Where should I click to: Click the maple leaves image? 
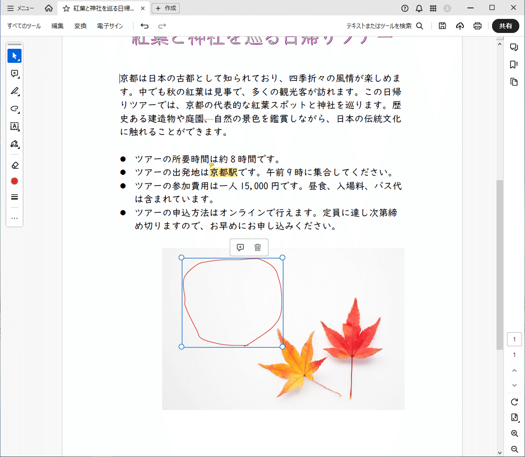tap(283, 329)
